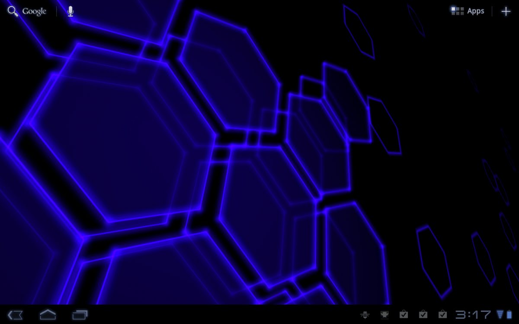
Task: Open Google search with the magnifier icon
Action: click(12, 11)
